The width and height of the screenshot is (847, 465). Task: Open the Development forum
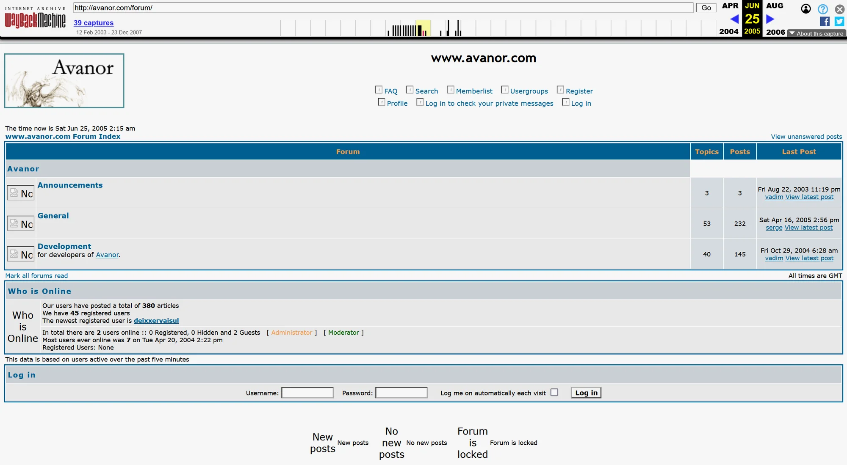(x=64, y=246)
